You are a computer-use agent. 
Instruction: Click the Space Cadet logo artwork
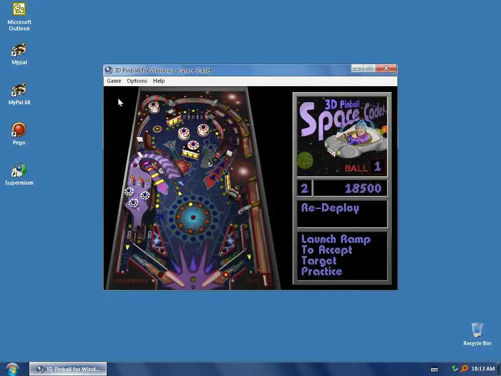point(342,137)
